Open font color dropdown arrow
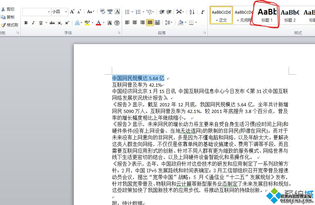 pos(104,23)
